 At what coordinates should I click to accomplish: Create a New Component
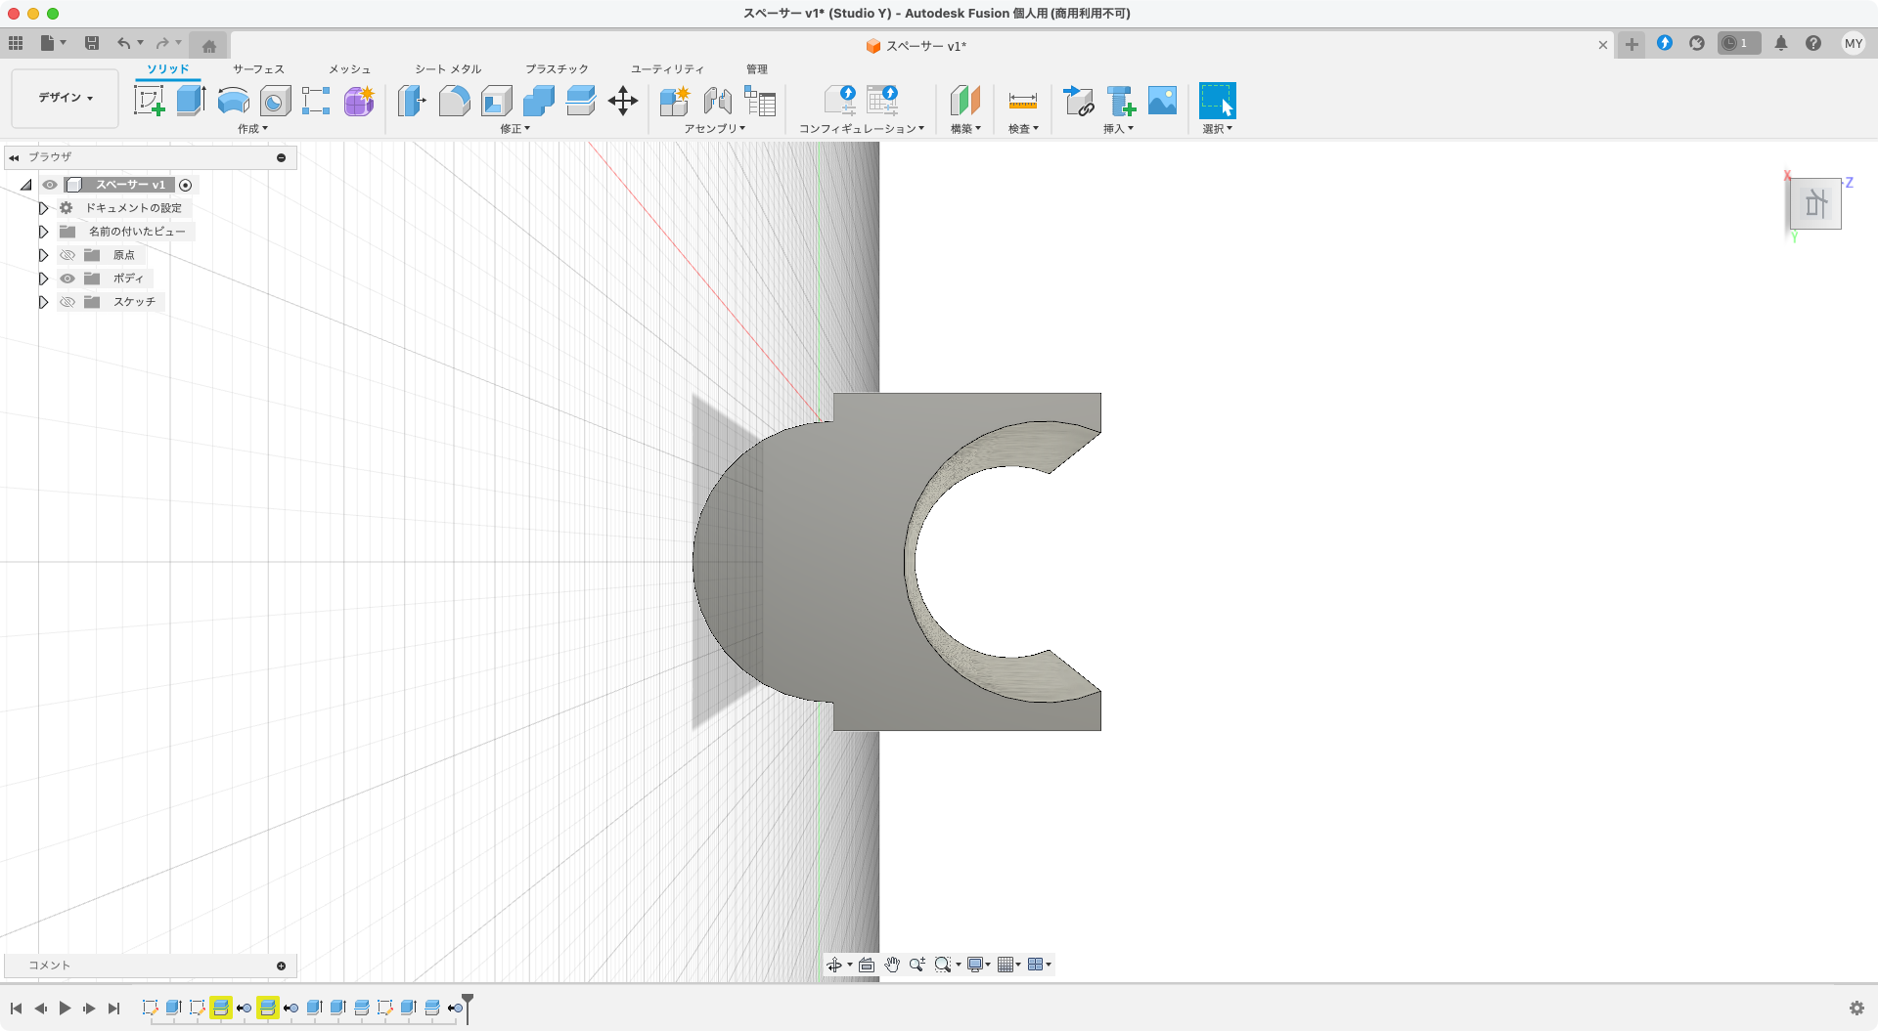674,101
